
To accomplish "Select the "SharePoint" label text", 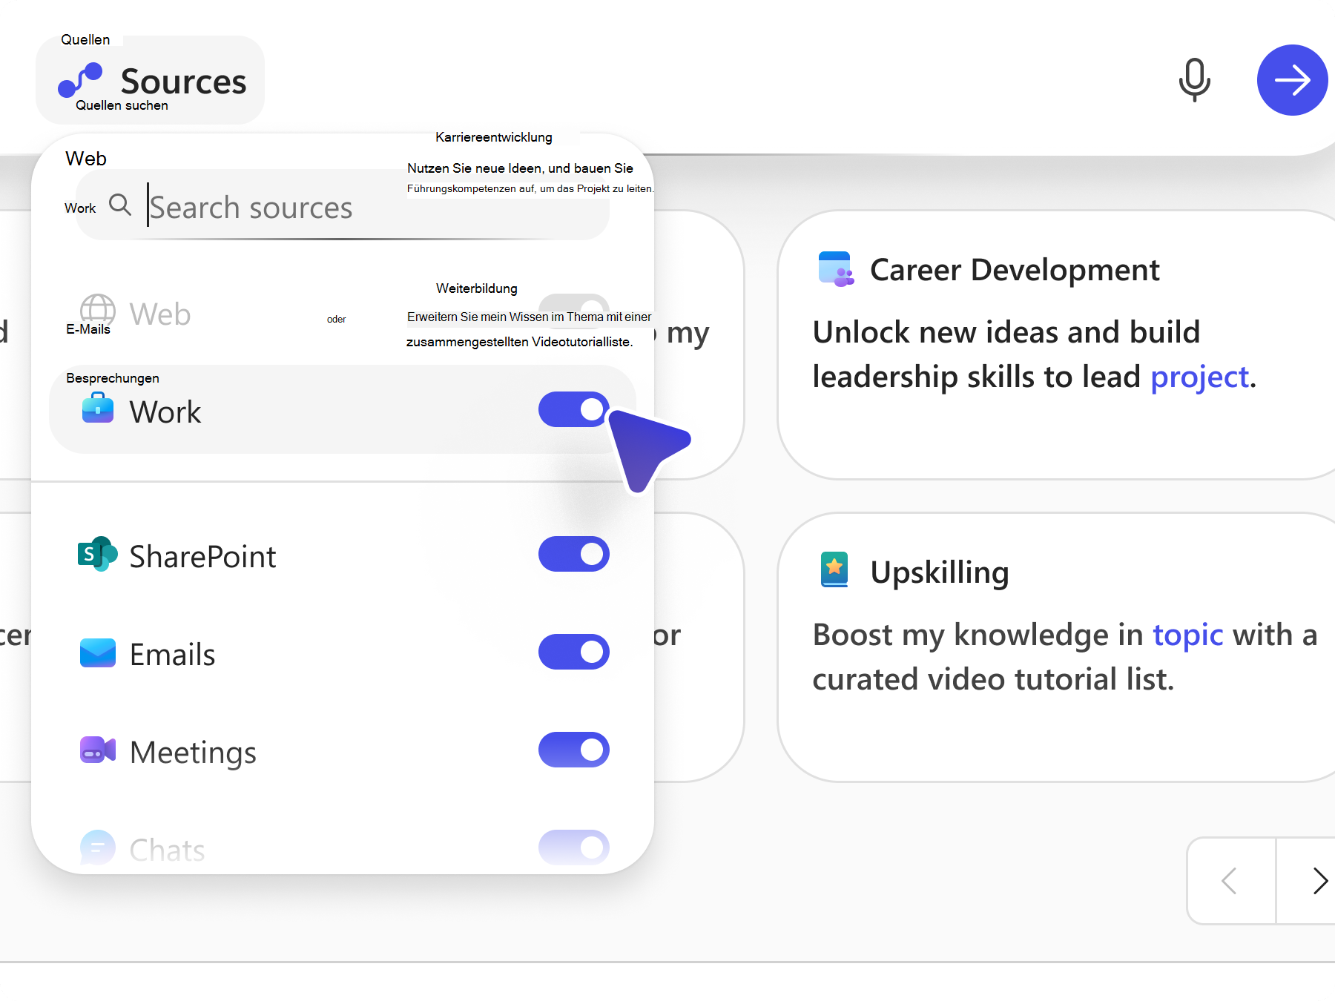I will click(202, 556).
